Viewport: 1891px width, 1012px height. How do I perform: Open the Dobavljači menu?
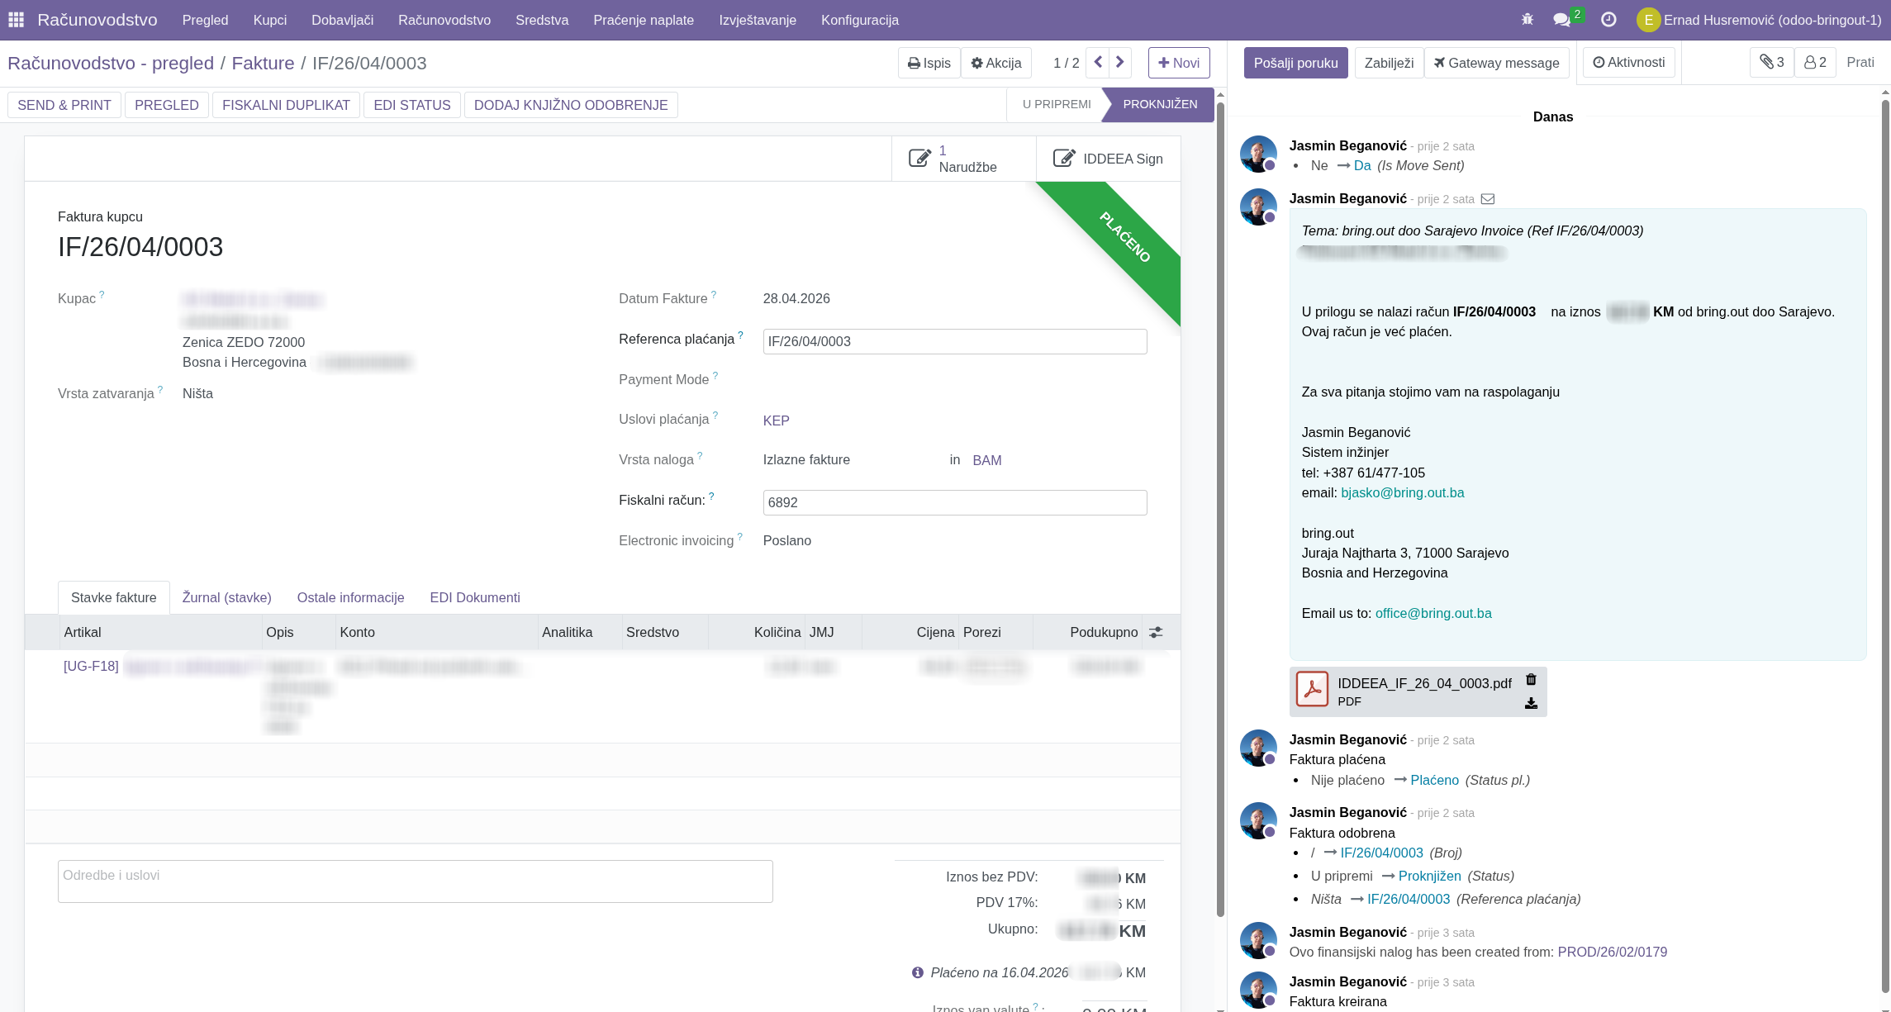(342, 20)
